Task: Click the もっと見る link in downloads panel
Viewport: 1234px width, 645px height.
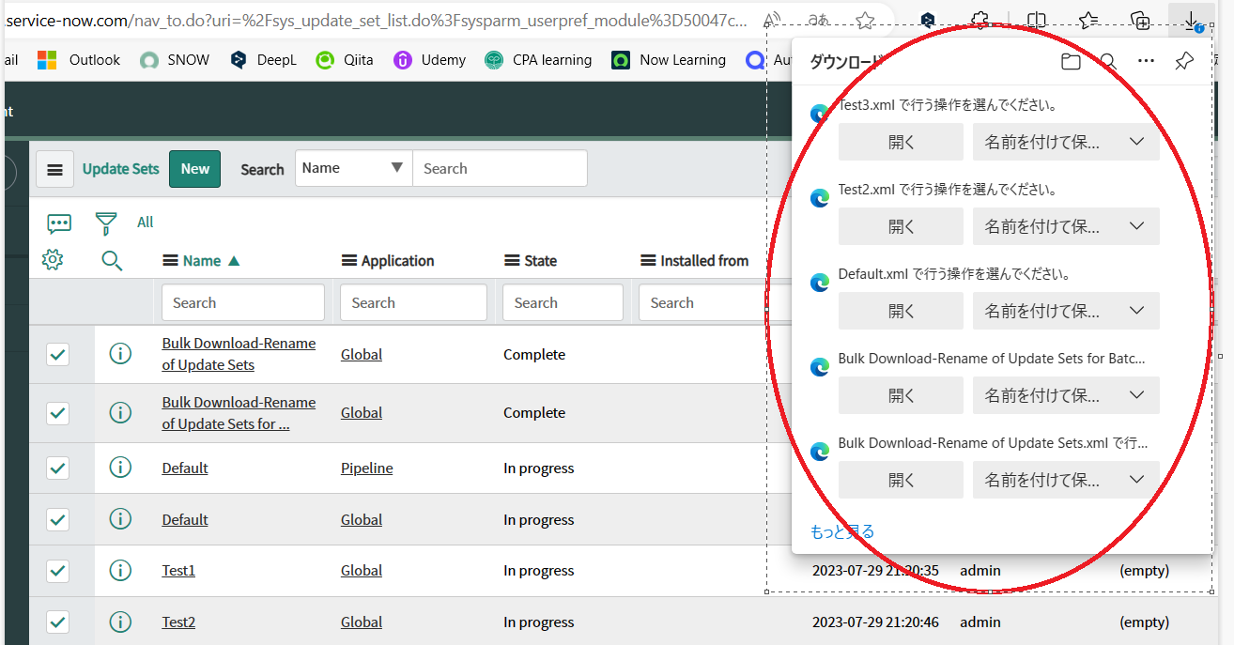Action: click(842, 531)
